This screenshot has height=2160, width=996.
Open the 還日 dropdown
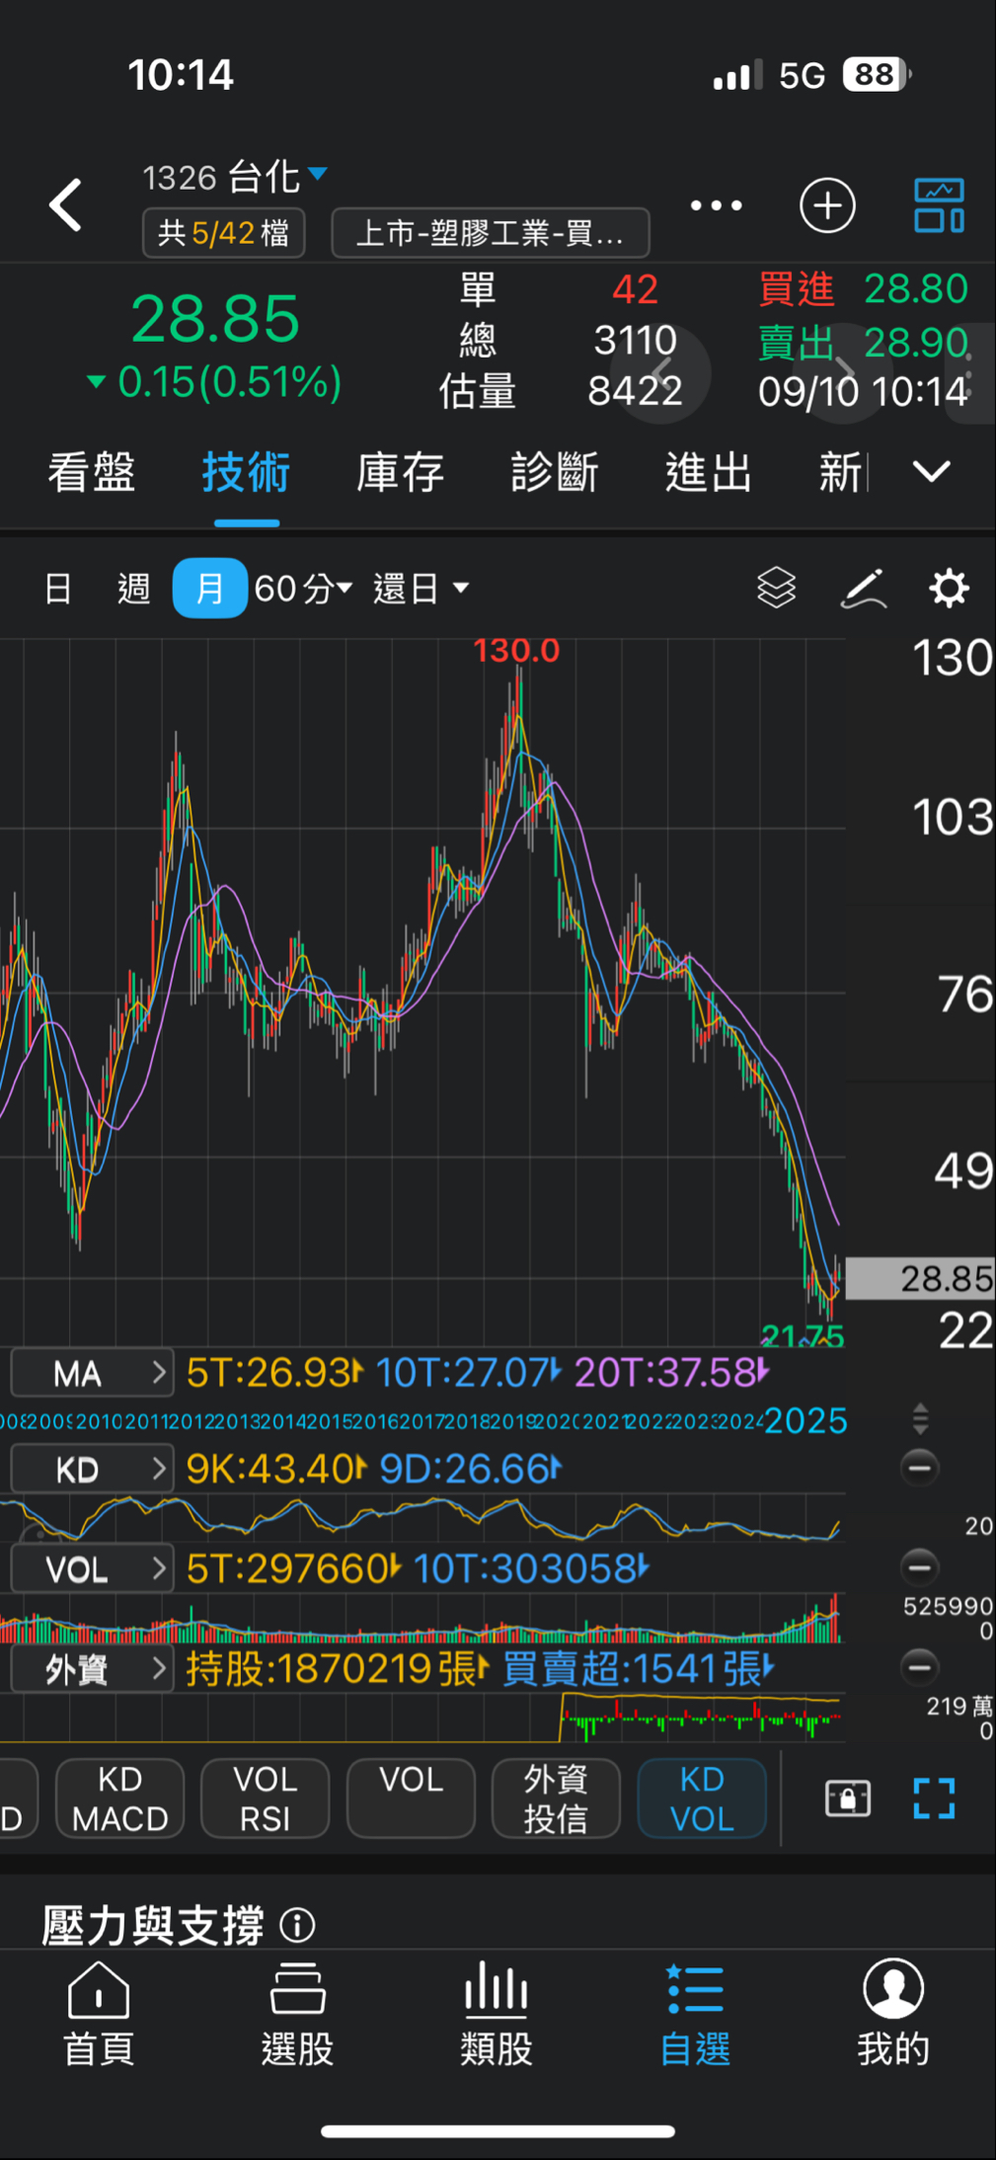click(421, 589)
